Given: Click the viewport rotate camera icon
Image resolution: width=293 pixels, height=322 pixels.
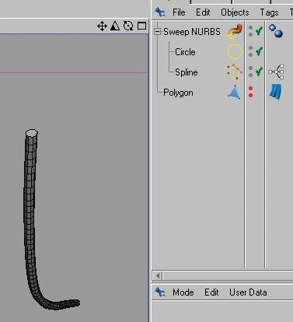Looking at the screenshot, I should pyautogui.click(x=128, y=26).
